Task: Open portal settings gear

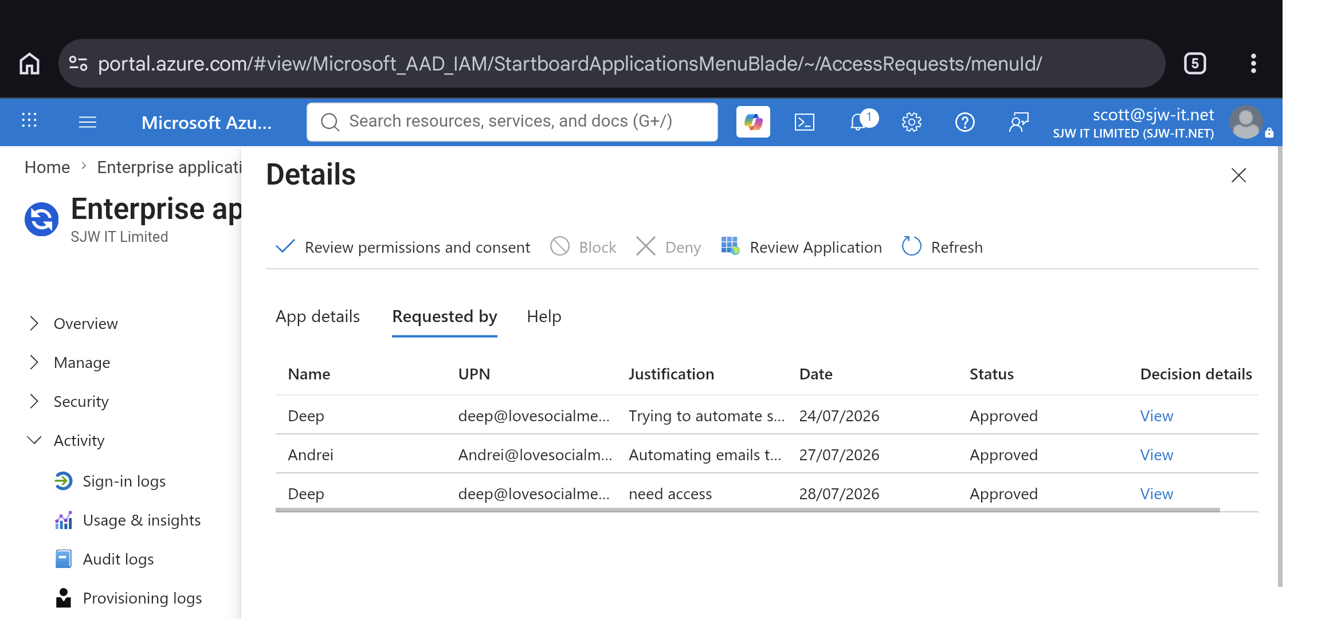Action: 911,122
